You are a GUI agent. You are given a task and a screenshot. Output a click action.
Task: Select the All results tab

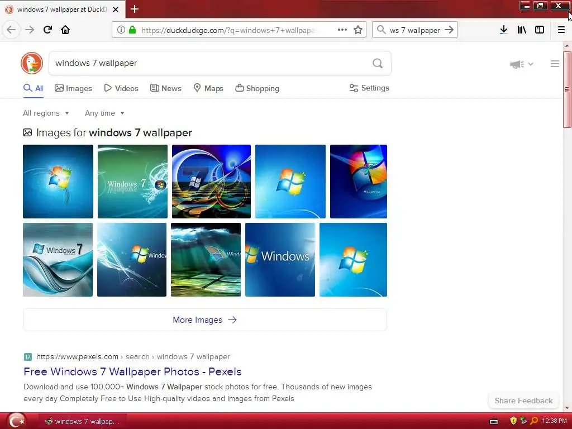33,88
